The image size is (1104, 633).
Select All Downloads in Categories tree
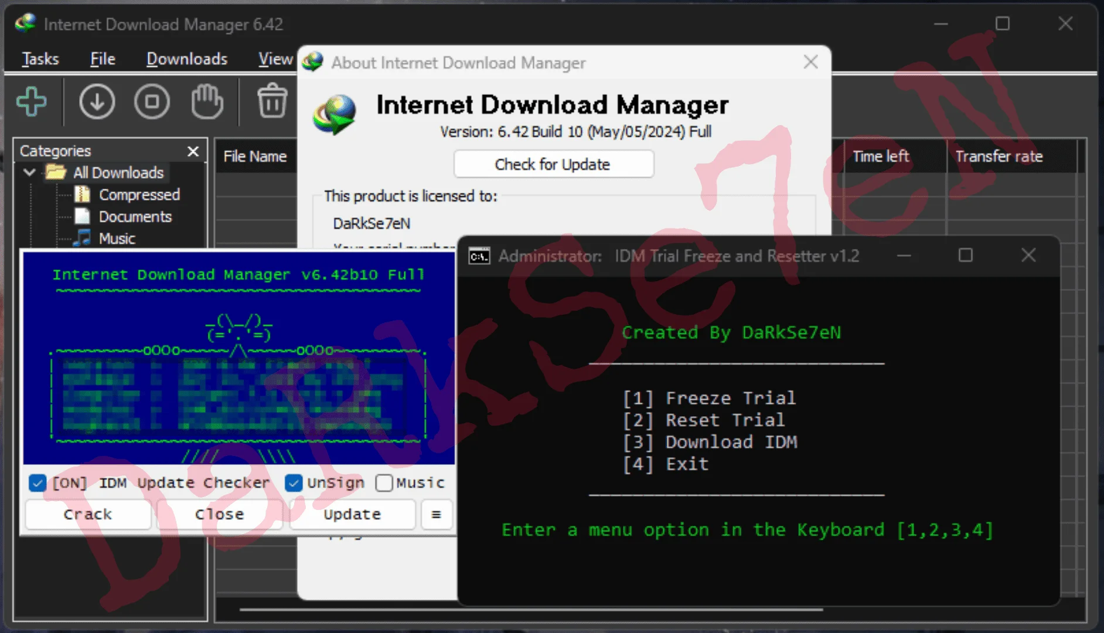coord(118,172)
